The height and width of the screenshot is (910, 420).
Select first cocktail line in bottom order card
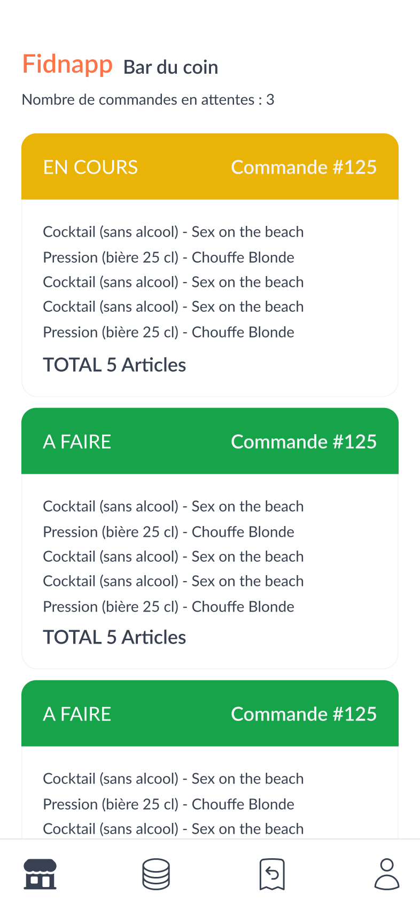point(173,779)
